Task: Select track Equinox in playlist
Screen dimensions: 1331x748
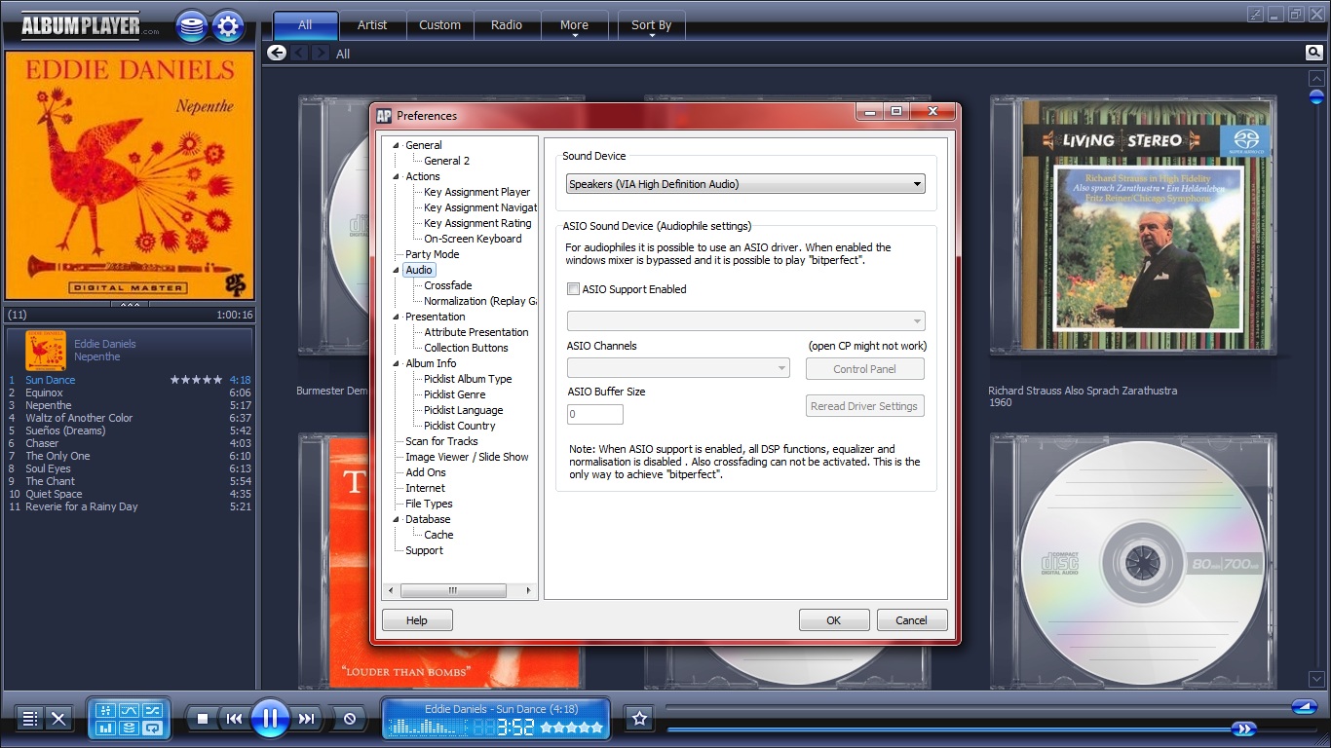Action: [130, 393]
